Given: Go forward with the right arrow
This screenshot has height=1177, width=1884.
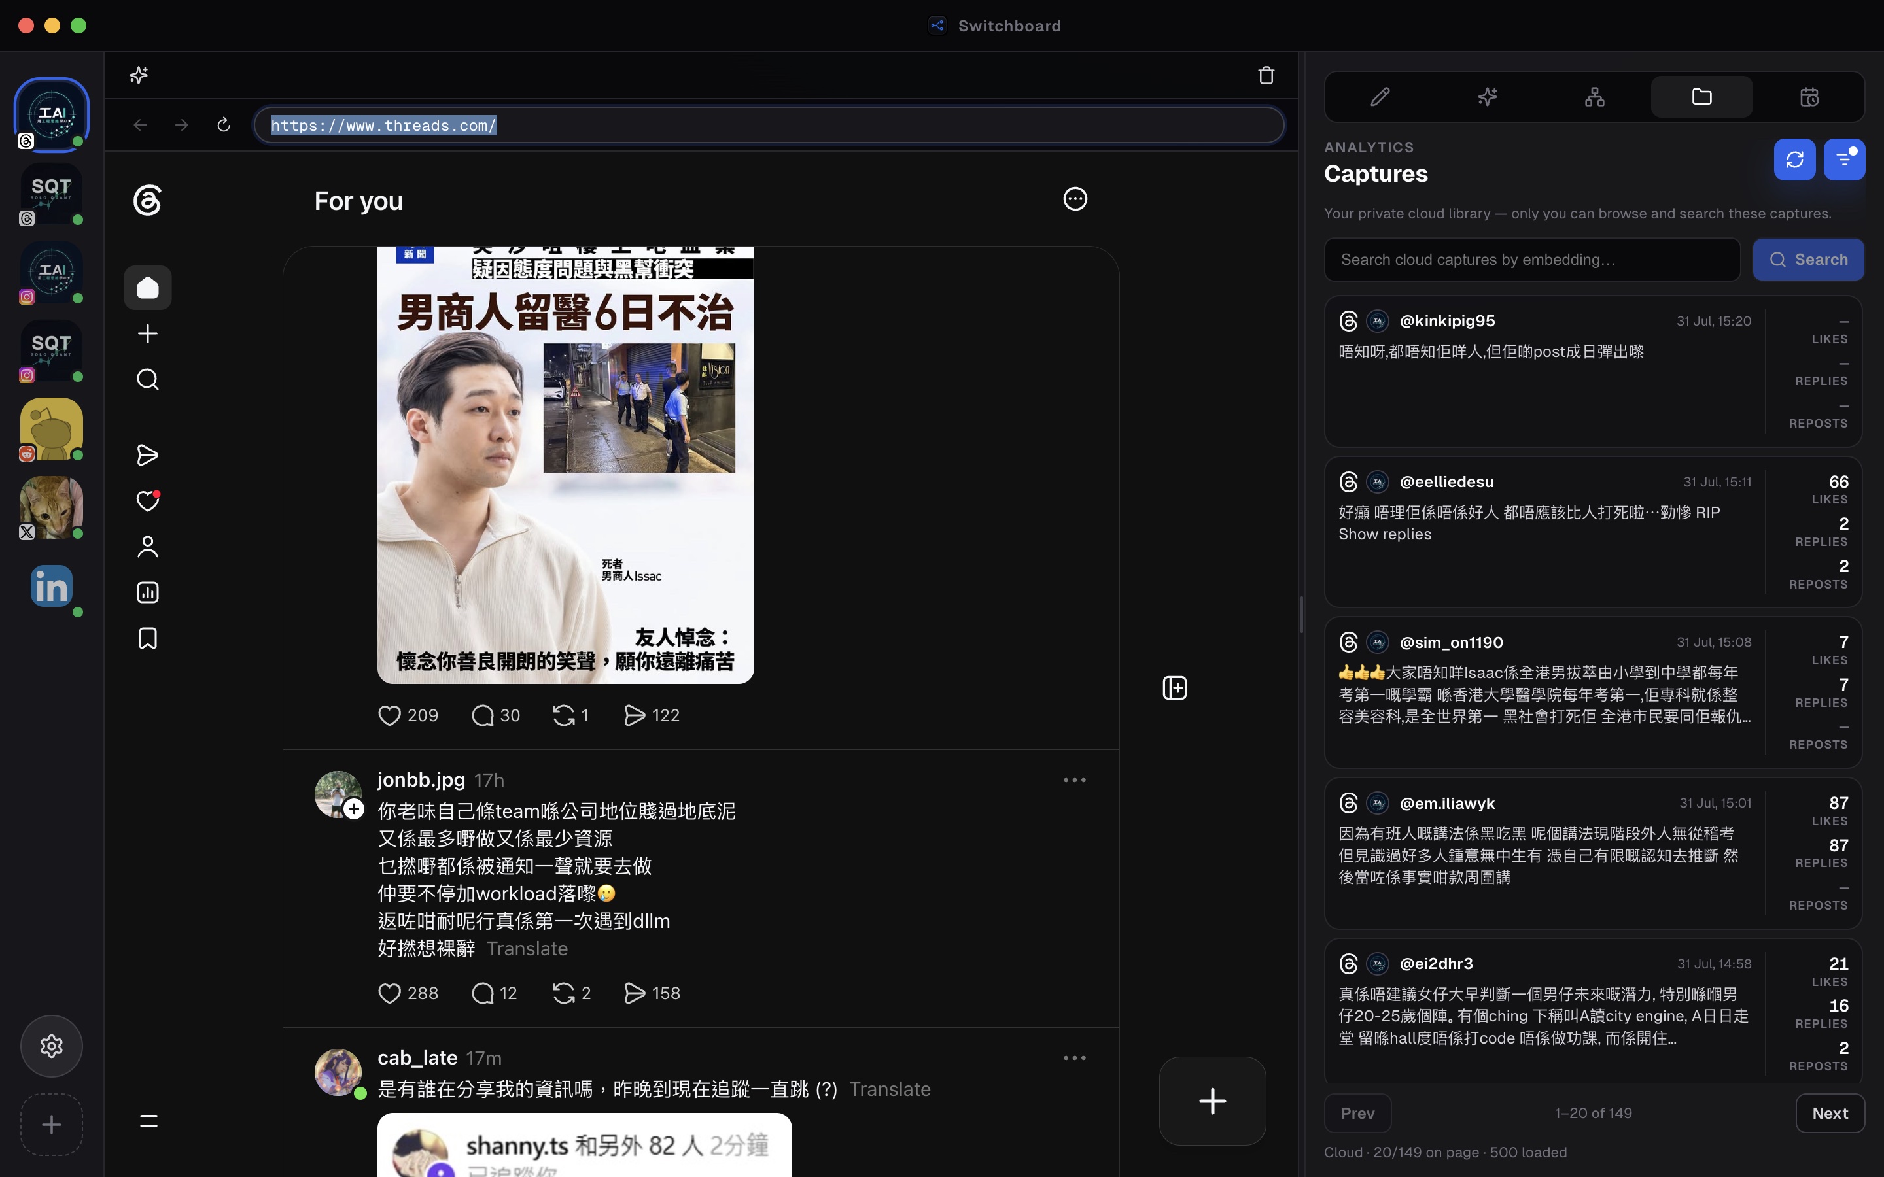Looking at the screenshot, I should [181, 124].
